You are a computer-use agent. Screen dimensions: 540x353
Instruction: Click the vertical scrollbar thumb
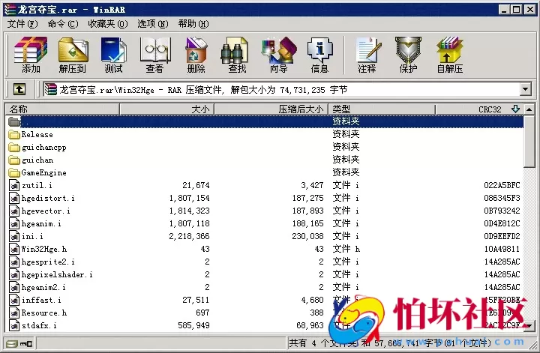529,141
